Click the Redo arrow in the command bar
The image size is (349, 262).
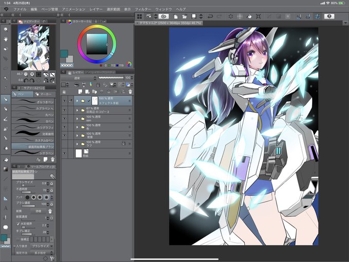click(220, 16)
